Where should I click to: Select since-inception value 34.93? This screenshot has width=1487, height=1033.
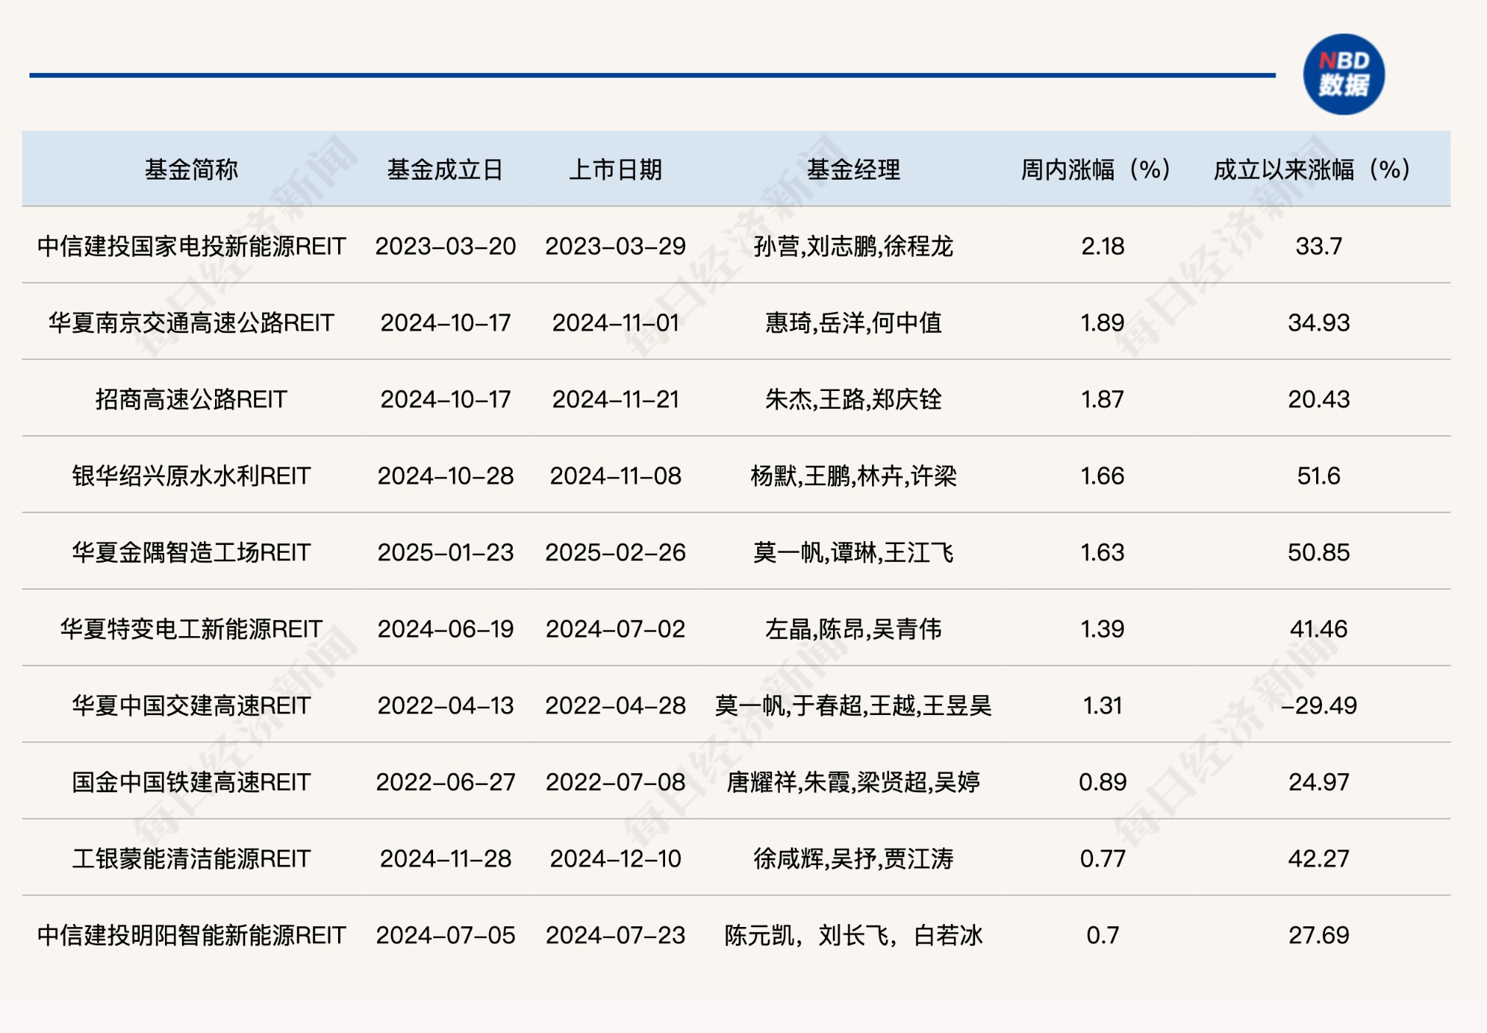tap(1319, 322)
